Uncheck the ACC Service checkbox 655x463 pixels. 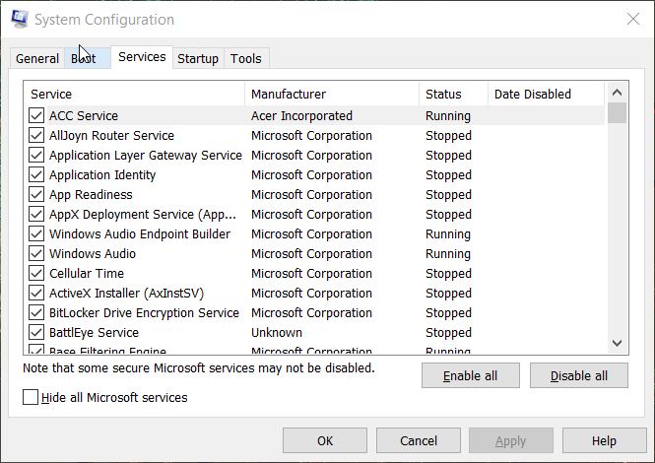pyautogui.click(x=36, y=116)
